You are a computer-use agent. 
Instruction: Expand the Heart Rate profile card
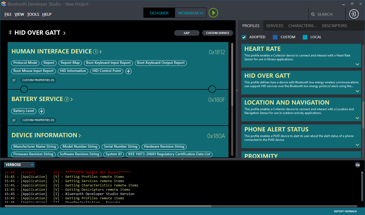tap(357, 64)
